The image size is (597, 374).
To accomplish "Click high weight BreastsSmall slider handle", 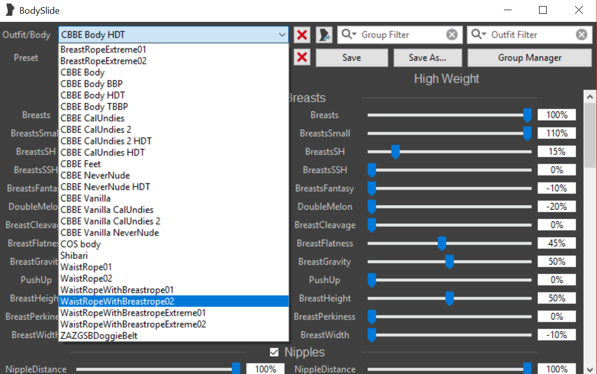I will point(527,133).
